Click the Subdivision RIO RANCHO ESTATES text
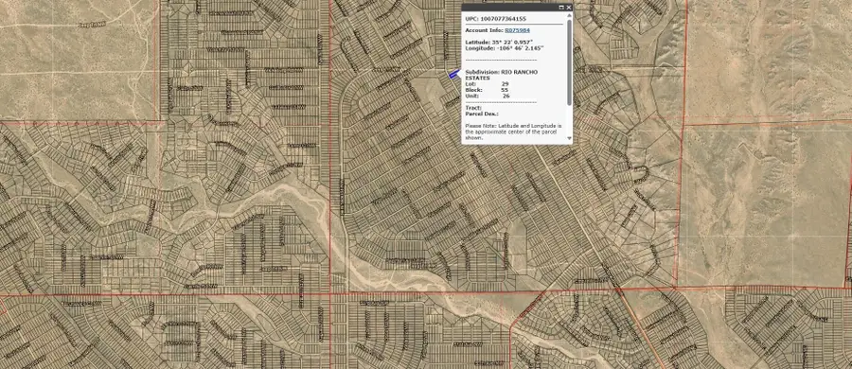 tap(502, 75)
